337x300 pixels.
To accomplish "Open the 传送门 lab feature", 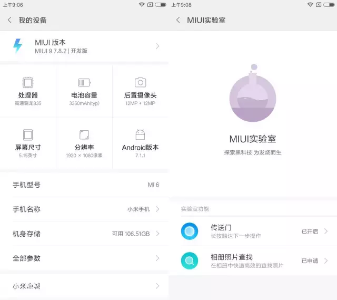I will (x=253, y=231).
